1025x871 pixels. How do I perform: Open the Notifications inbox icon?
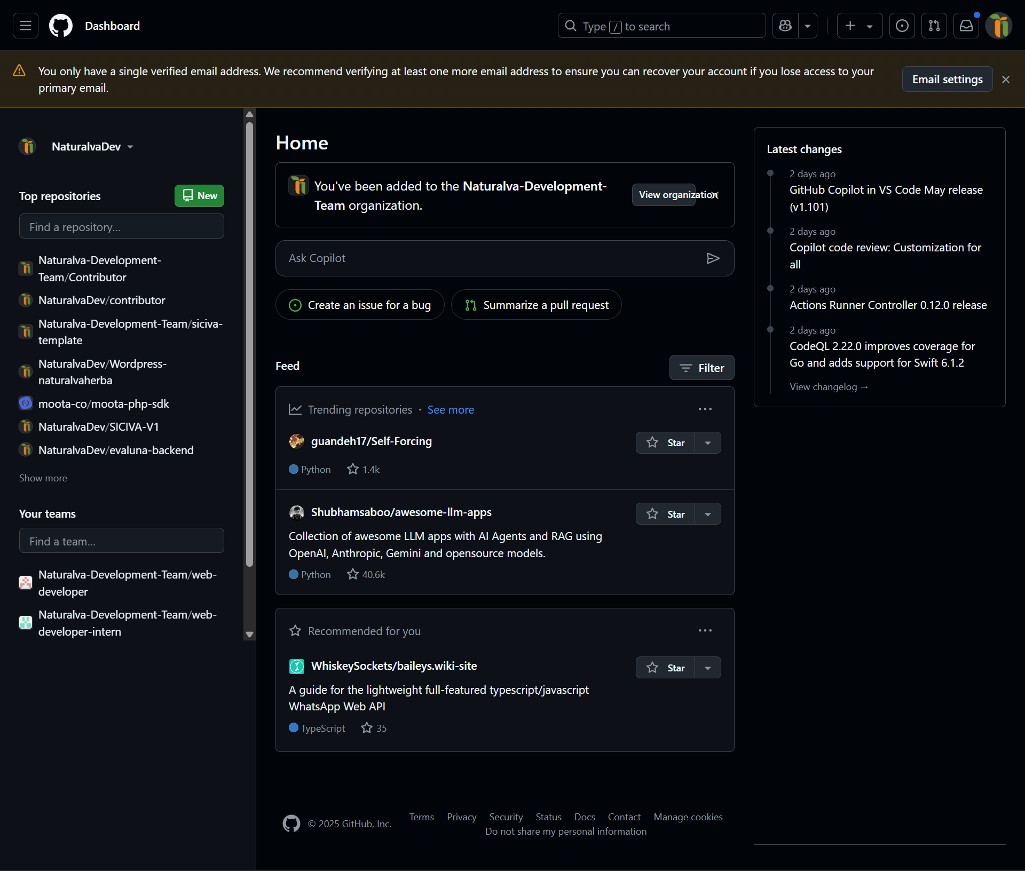[x=966, y=26]
